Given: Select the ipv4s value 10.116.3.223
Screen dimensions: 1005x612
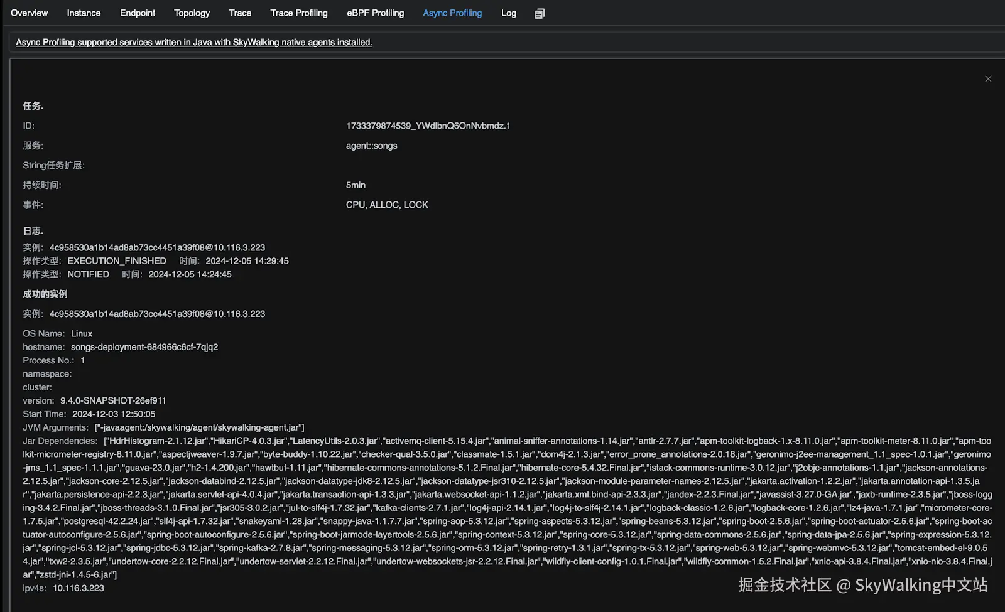Looking at the screenshot, I should tap(79, 588).
